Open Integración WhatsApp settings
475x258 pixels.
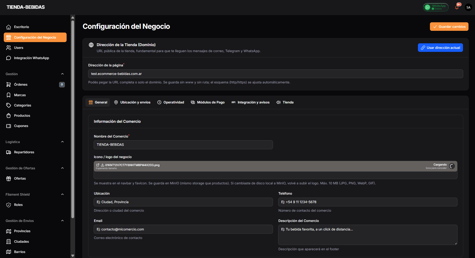9,58
